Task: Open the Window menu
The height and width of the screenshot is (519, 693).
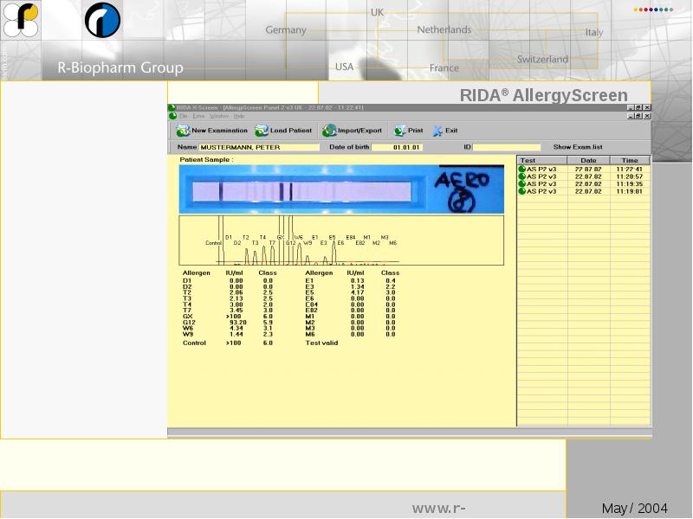Action: [x=219, y=116]
